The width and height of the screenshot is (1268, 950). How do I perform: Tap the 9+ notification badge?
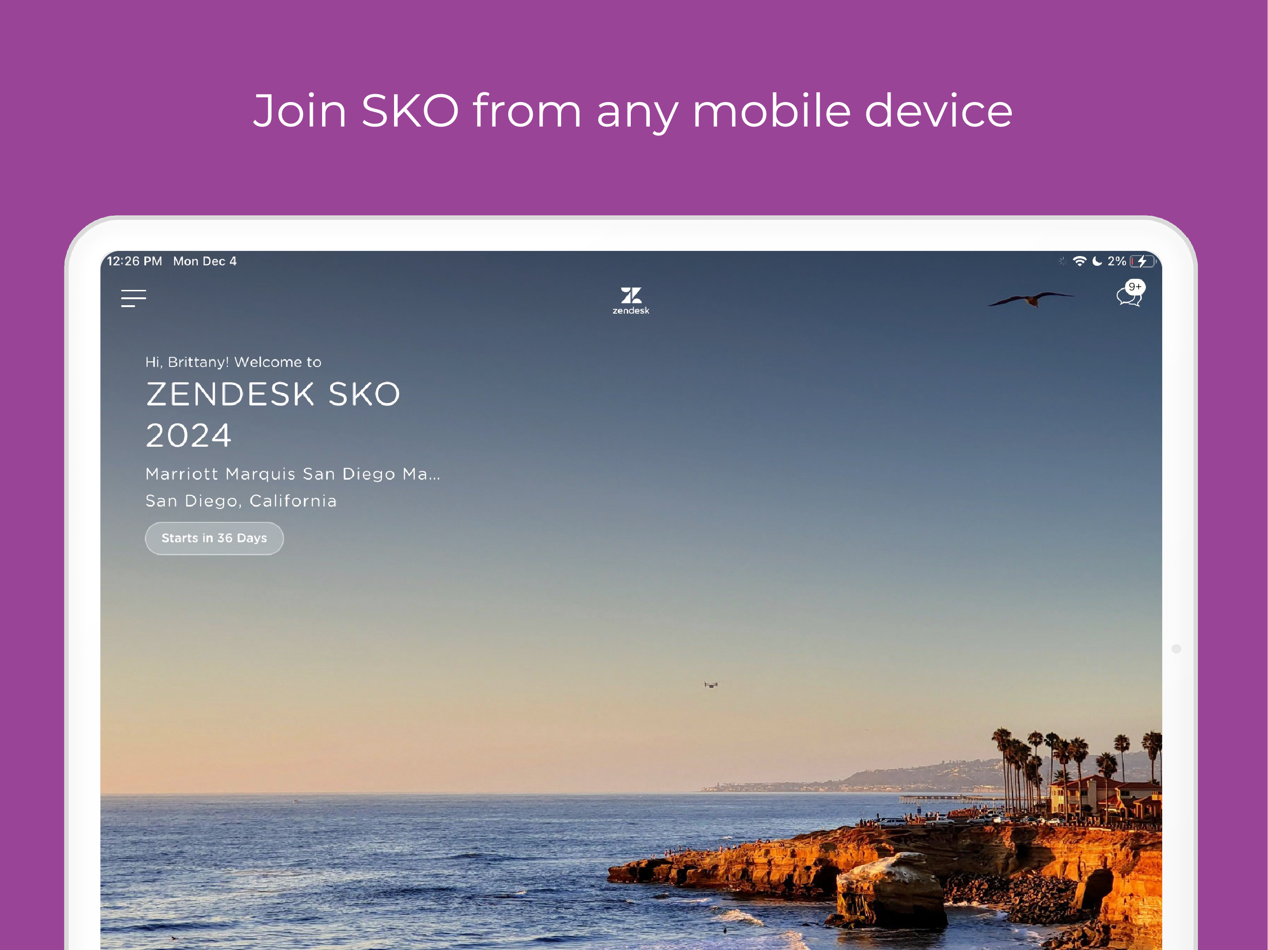(x=1135, y=287)
